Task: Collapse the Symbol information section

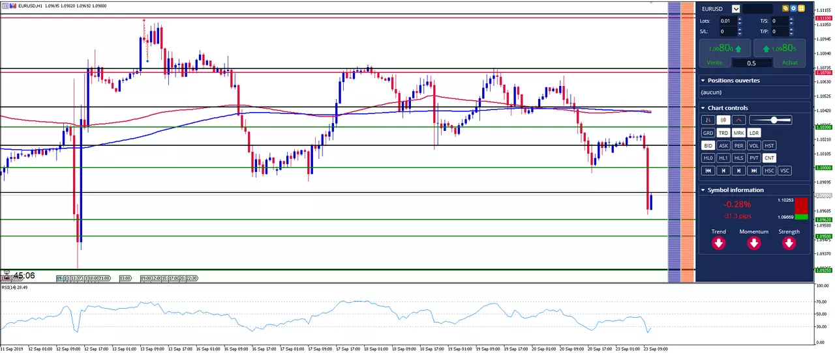Action: (703, 190)
